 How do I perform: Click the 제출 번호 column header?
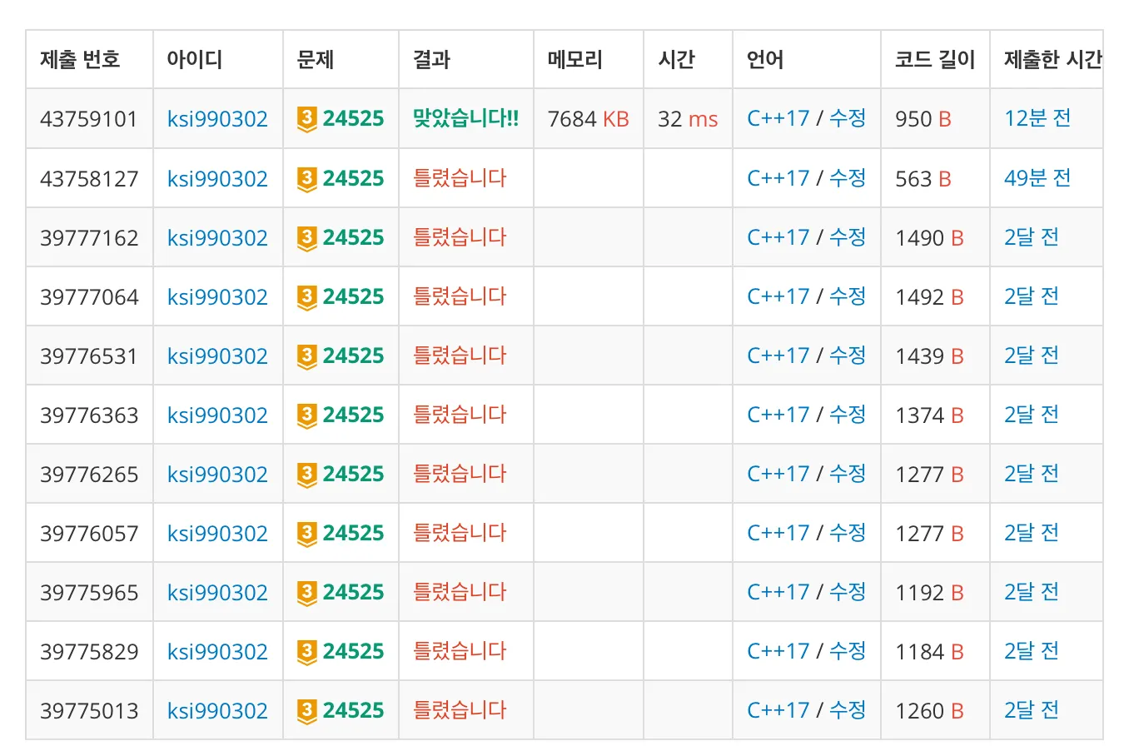click(x=80, y=59)
